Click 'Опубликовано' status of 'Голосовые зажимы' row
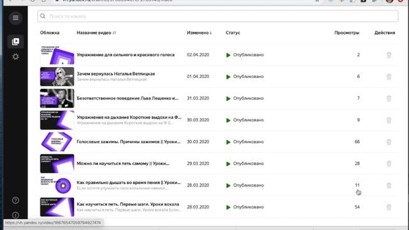 pyautogui.click(x=249, y=142)
